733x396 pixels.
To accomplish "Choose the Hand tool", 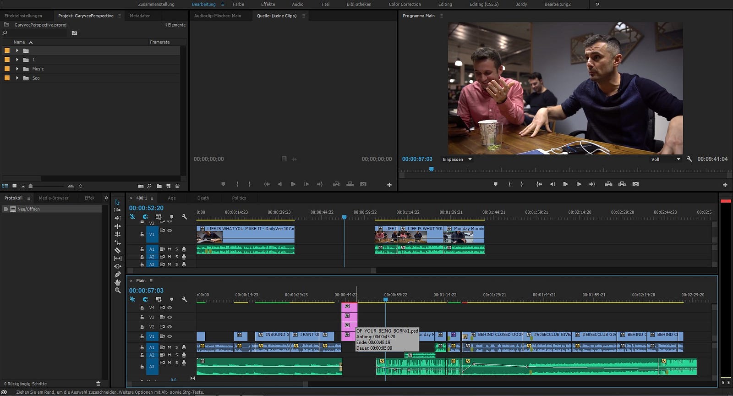I will coord(117,282).
